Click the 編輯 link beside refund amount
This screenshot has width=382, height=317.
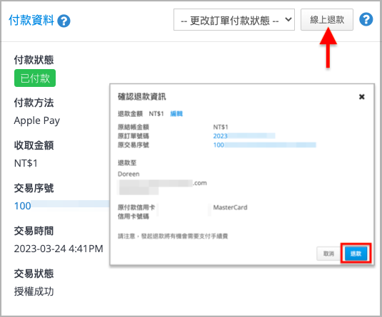click(x=176, y=113)
